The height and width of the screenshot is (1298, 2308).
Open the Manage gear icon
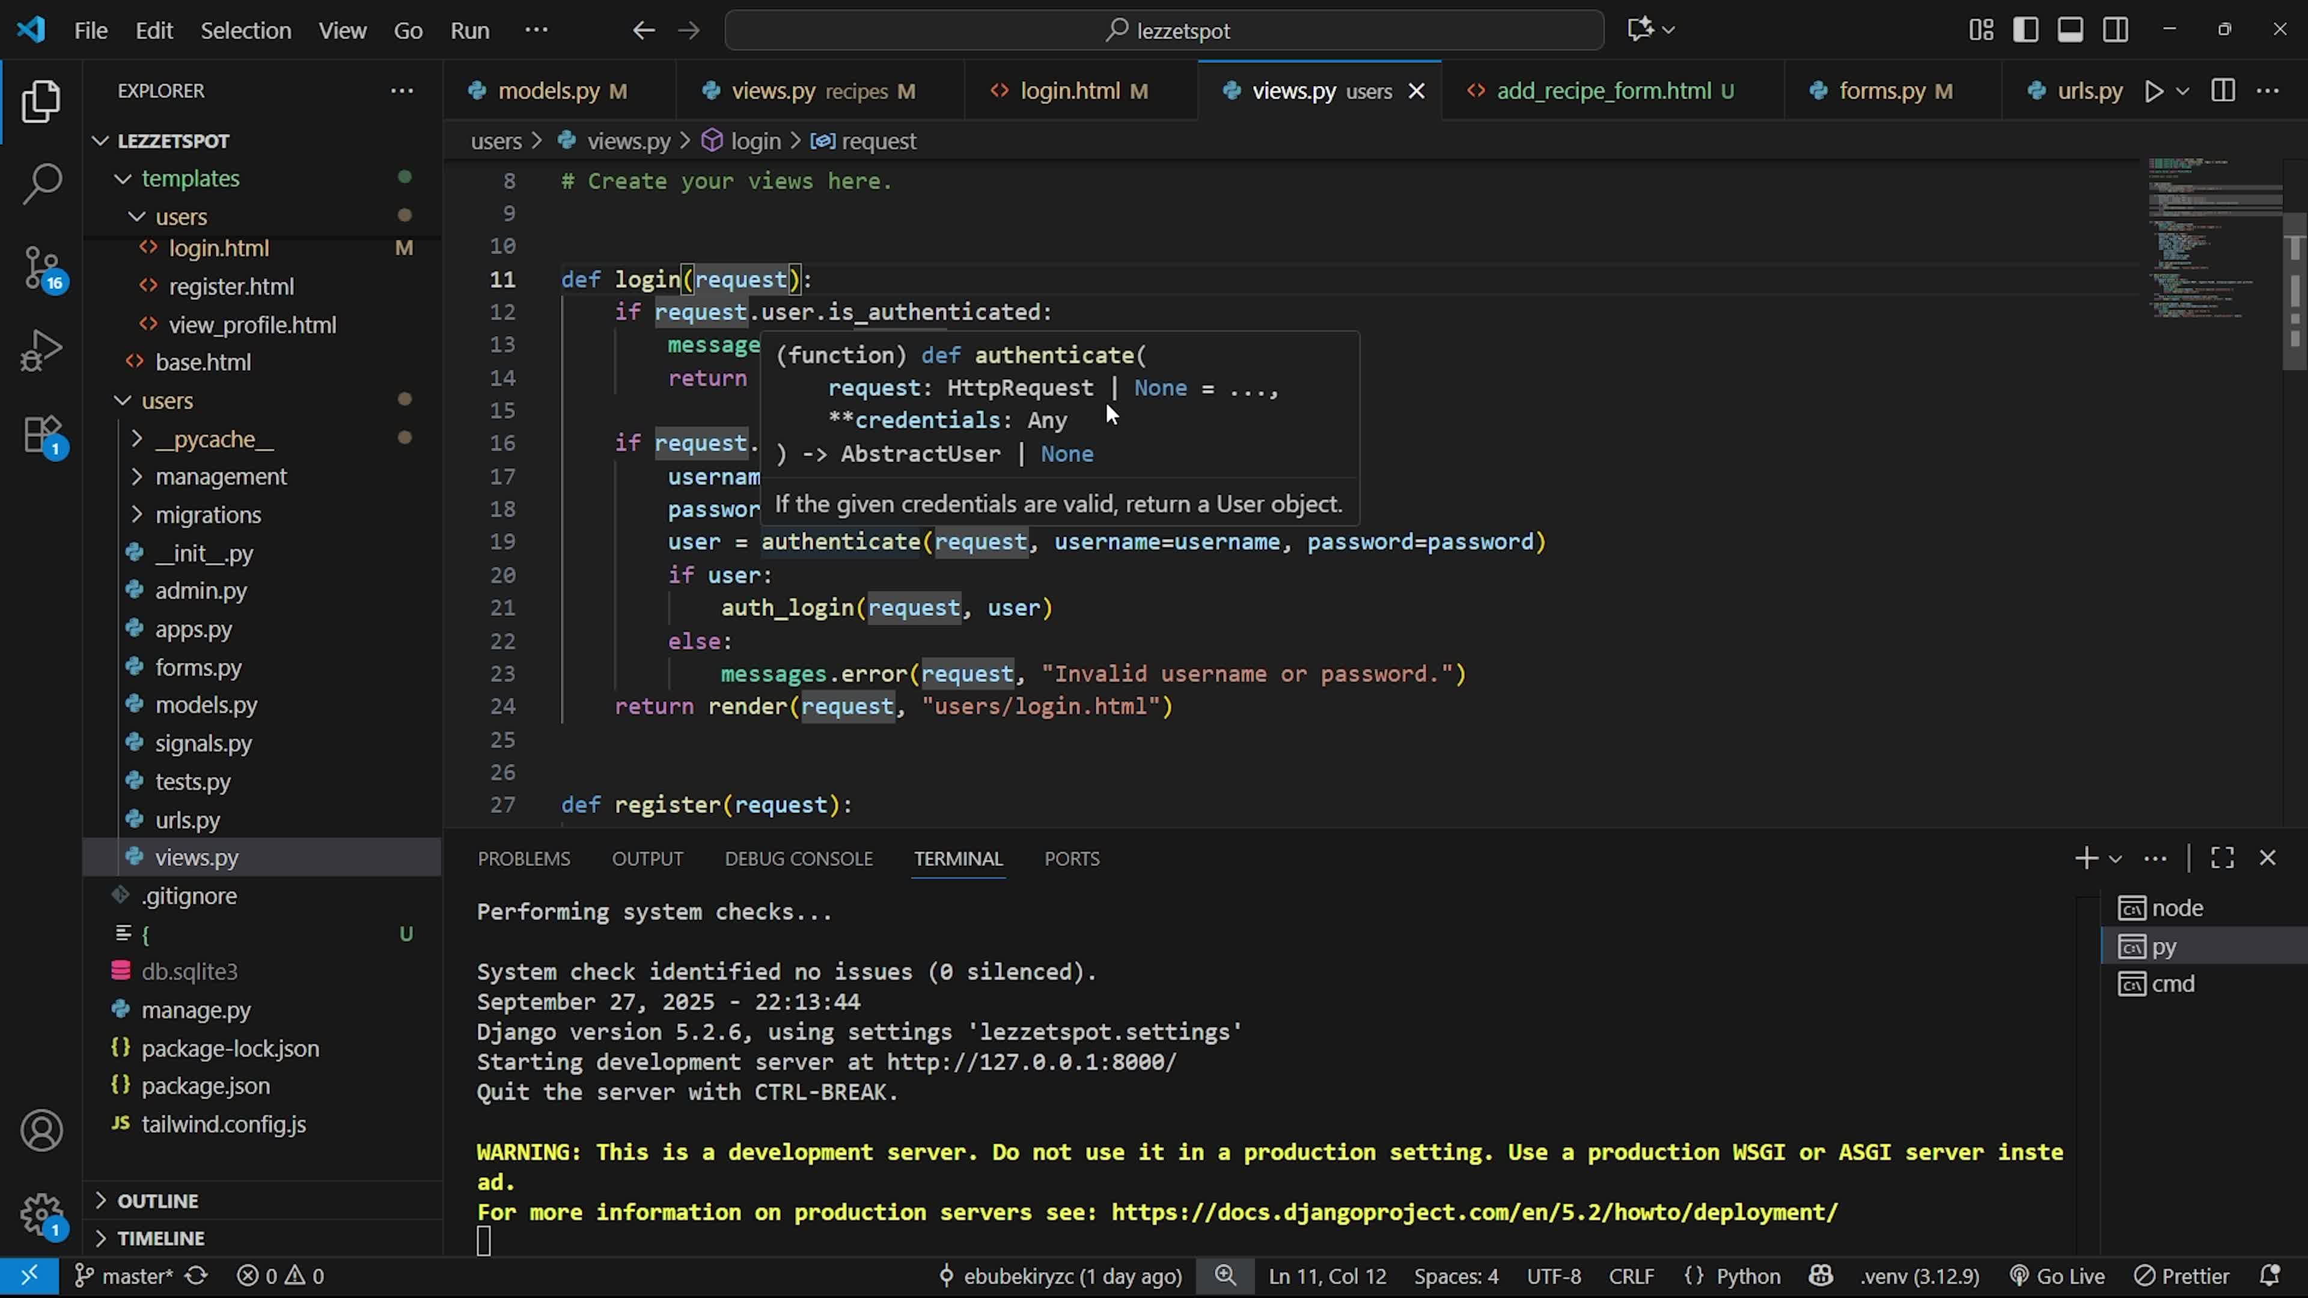(x=41, y=1214)
